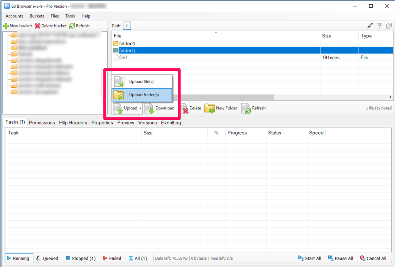
Task: Select the folder1/ row icon
Action: click(x=116, y=50)
